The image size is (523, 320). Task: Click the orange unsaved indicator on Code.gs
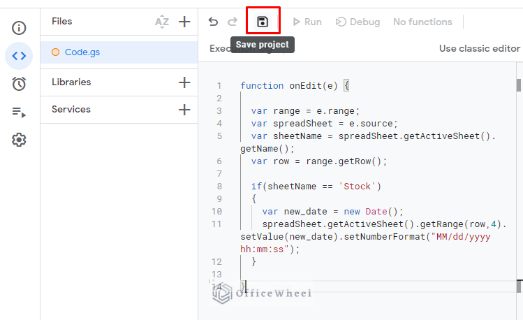pos(55,52)
